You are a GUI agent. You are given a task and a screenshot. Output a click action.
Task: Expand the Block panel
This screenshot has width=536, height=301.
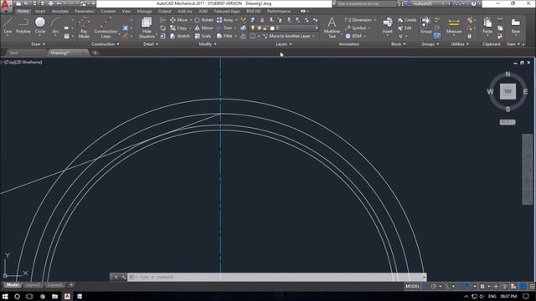[399, 44]
